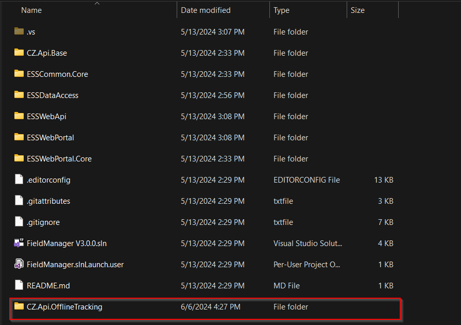Select the ESSCommon.Core folder icon
The height and width of the screenshot is (325, 461).
tap(19, 73)
